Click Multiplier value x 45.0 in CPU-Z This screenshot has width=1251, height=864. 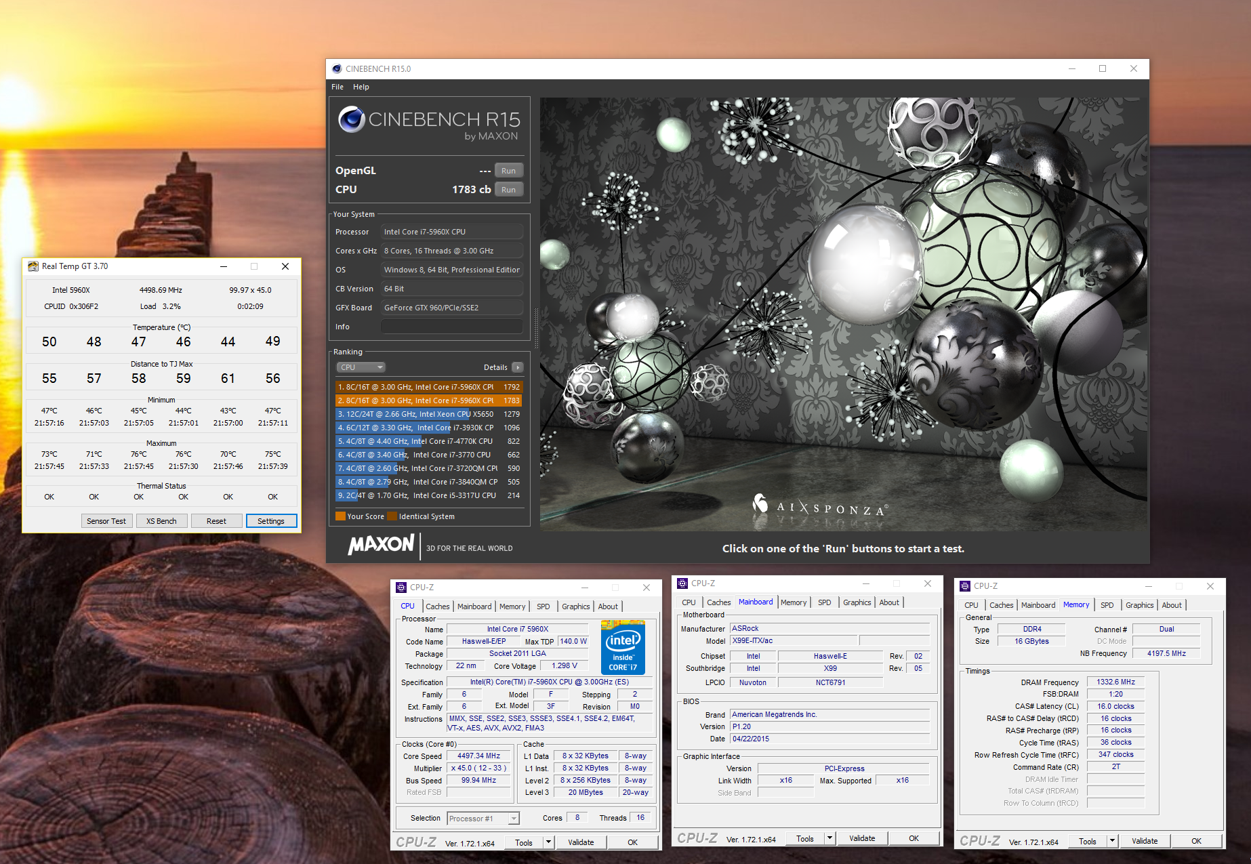click(478, 768)
